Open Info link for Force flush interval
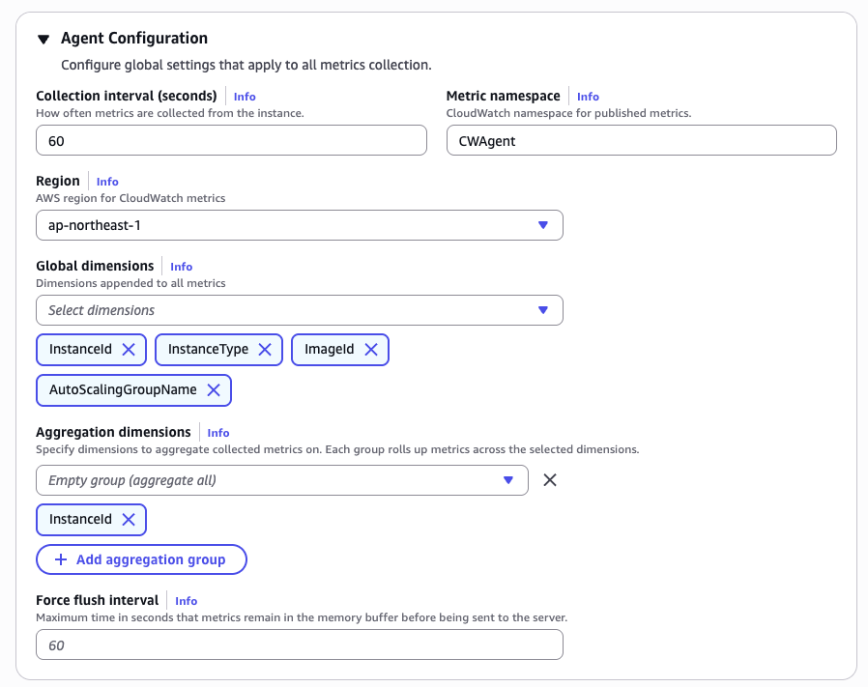Image resolution: width=868 pixels, height=687 pixels. pyautogui.click(x=186, y=601)
